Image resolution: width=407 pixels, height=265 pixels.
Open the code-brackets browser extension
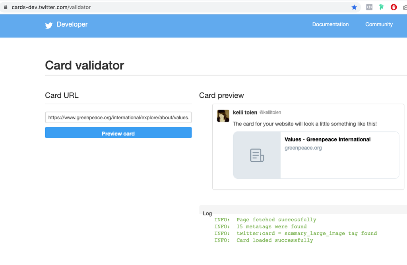pyautogui.click(x=369, y=7)
